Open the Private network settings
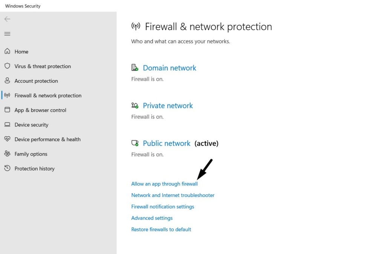Viewport: 386px width, 254px height. pyautogui.click(x=168, y=106)
